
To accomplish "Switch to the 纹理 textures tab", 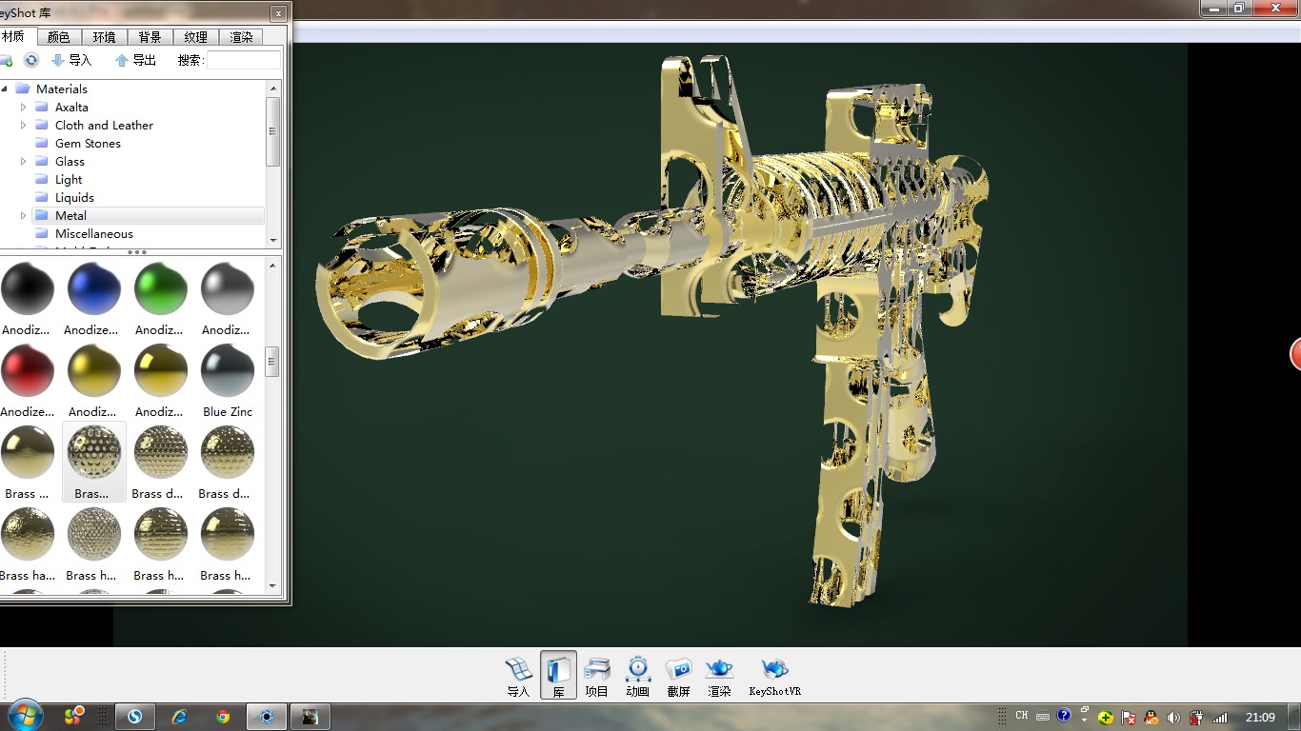I will (x=196, y=37).
